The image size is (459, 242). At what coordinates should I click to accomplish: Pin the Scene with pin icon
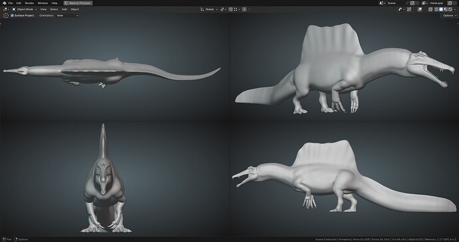pyautogui.click(x=407, y=3)
